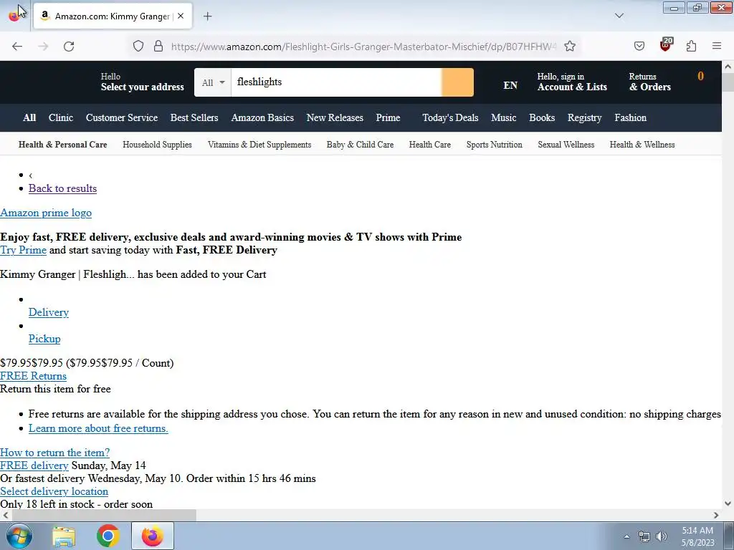
Task: Choose the Delivery option link
Action: [49, 312]
